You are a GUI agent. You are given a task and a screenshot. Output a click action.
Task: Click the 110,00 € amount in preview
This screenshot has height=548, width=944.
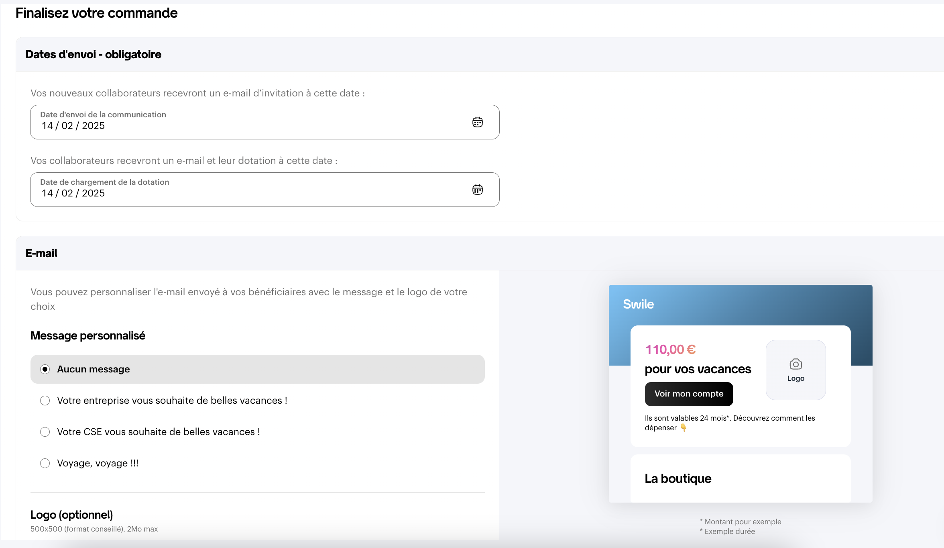[x=670, y=350]
